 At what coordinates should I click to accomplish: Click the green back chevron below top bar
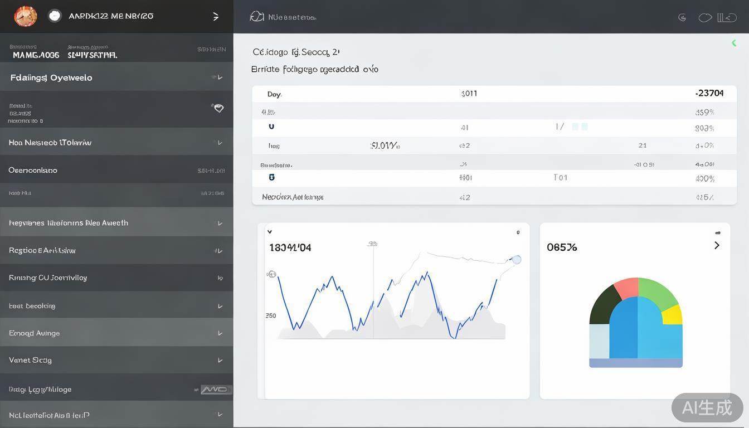[734, 43]
